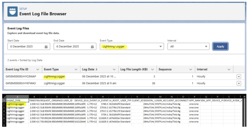Open the Log Date column menu chevron
Image resolution: width=248 pixels, height=128 pixels.
tap(114, 70)
